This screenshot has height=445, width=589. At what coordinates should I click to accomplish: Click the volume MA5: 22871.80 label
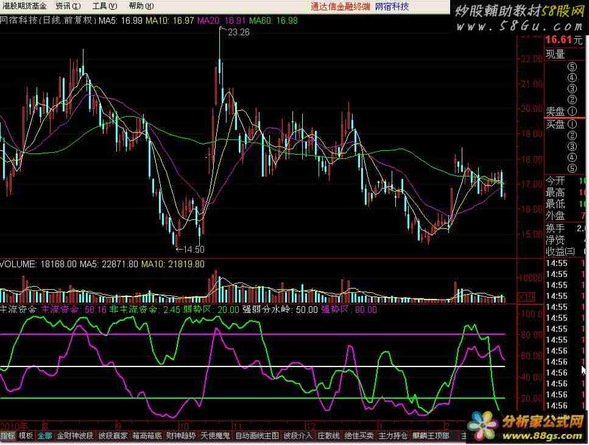point(109,264)
